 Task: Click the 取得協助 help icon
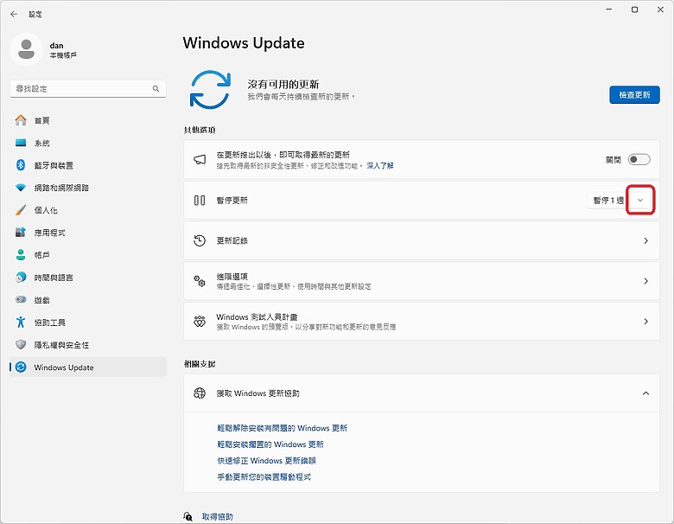point(188,516)
